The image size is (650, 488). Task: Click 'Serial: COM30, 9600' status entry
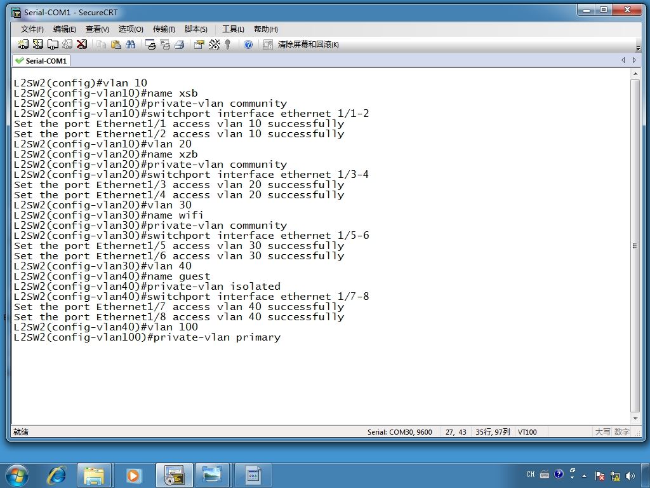point(400,432)
